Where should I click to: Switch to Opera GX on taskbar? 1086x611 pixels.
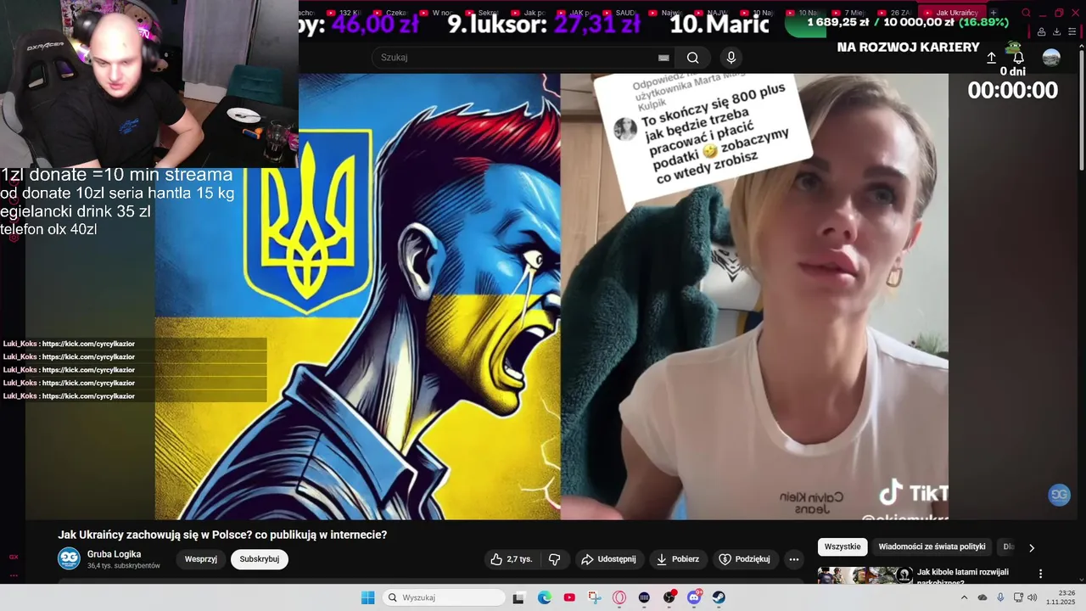click(619, 597)
